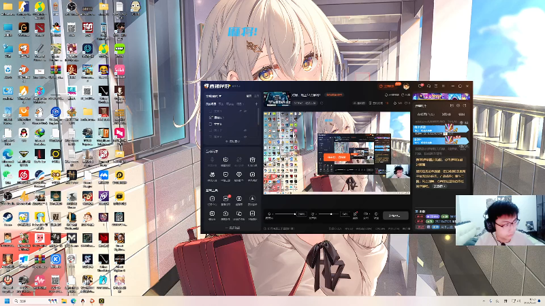Select the WinRAR archive icon on desktop
The image size is (545, 306).
(56, 71)
